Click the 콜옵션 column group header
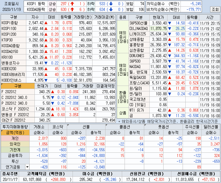 pos(125,127)
